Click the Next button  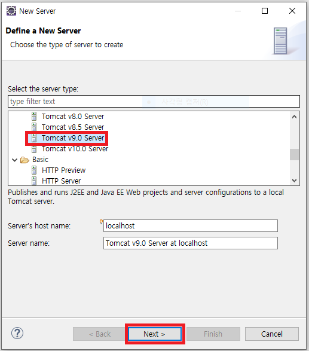(155, 334)
